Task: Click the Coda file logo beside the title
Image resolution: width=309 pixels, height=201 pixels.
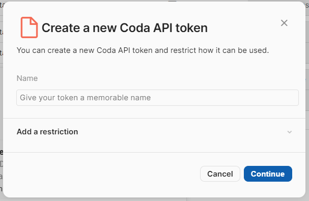Action: click(x=29, y=27)
